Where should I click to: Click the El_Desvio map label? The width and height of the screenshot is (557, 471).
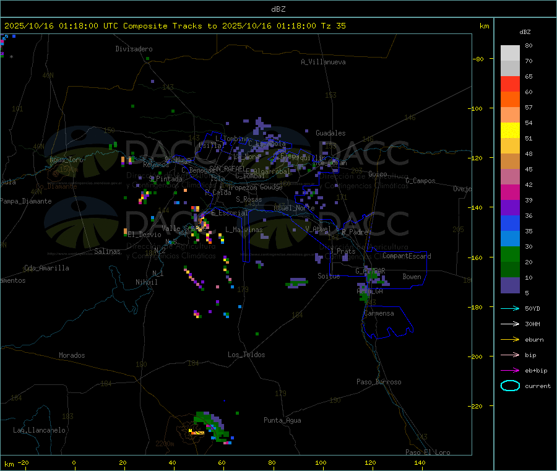point(144,235)
